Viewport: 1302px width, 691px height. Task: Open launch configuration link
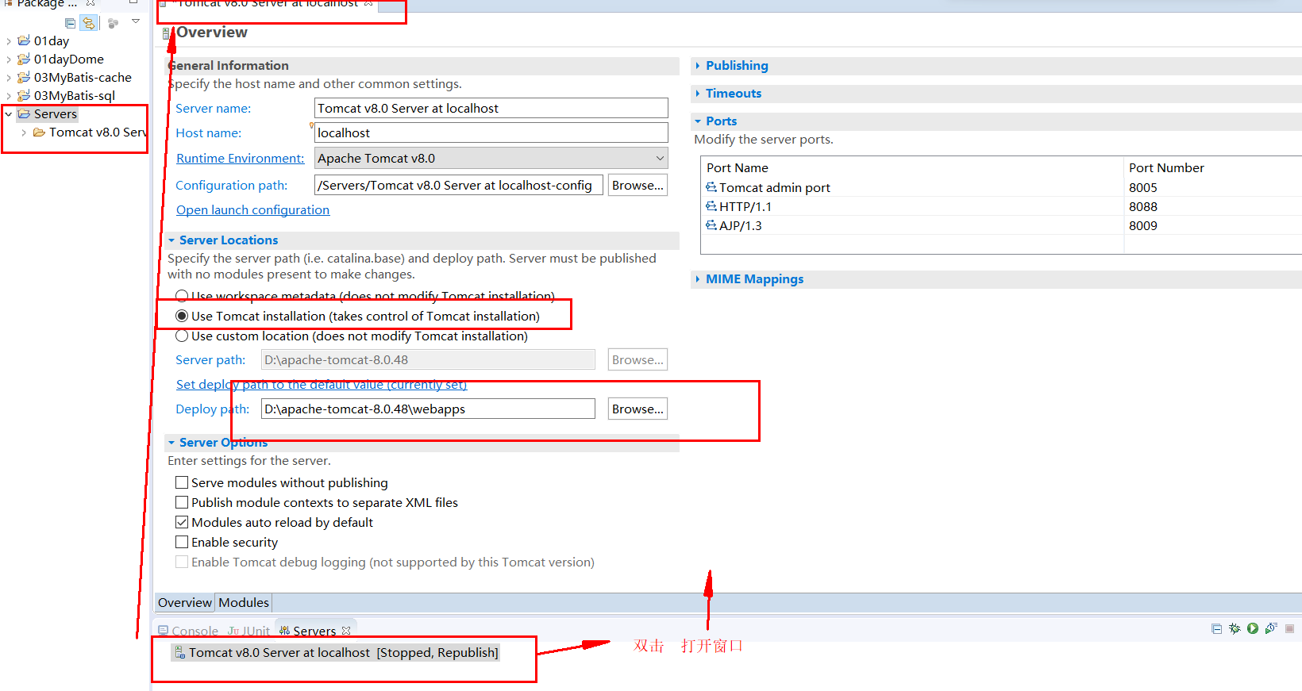coord(252,209)
